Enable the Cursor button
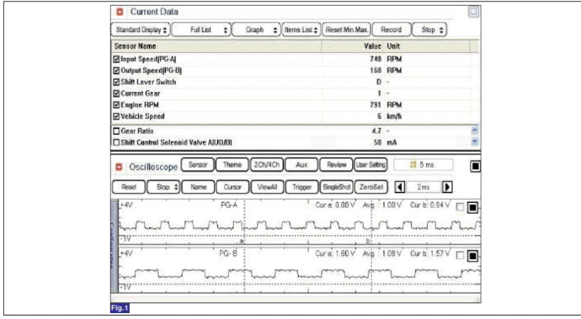The height and width of the screenshot is (319, 581). [232, 187]
